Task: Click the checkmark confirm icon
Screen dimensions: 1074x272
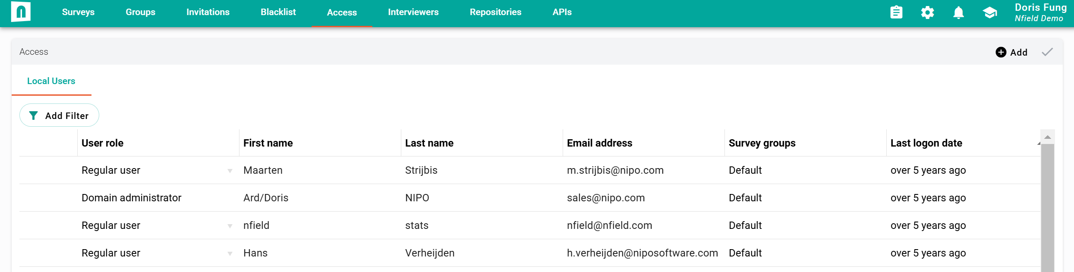Action: click(1047, 52)
